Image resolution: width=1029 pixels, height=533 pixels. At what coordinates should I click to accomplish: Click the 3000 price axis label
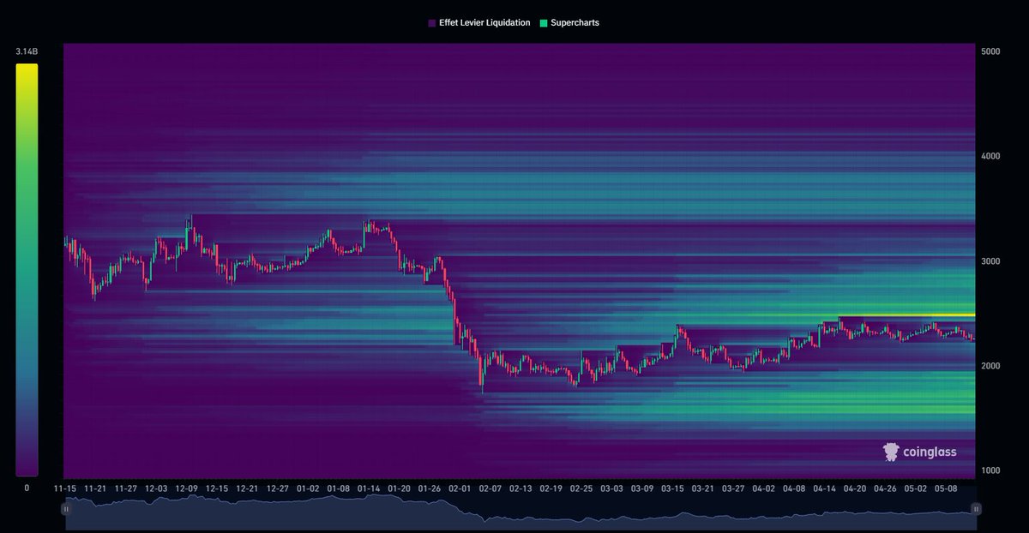pyautogui.click(x=991, y=261)
